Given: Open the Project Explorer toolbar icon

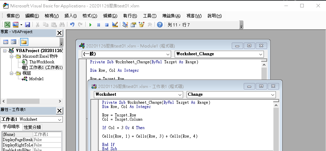Looking at the screenshot, I should tap(125, 25).
